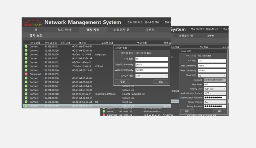256x148 pixels.
Task: Click the green status icon for 192.168.10.130
Action: [26, 55]
